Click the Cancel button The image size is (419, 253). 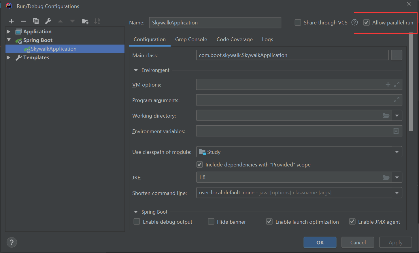pos(358,242)
